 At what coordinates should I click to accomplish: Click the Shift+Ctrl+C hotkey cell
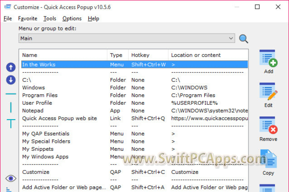click(148, 172)
